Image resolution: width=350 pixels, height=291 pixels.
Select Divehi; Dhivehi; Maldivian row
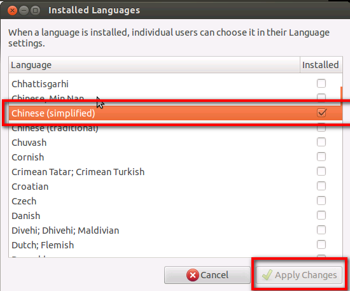(176, 231)
